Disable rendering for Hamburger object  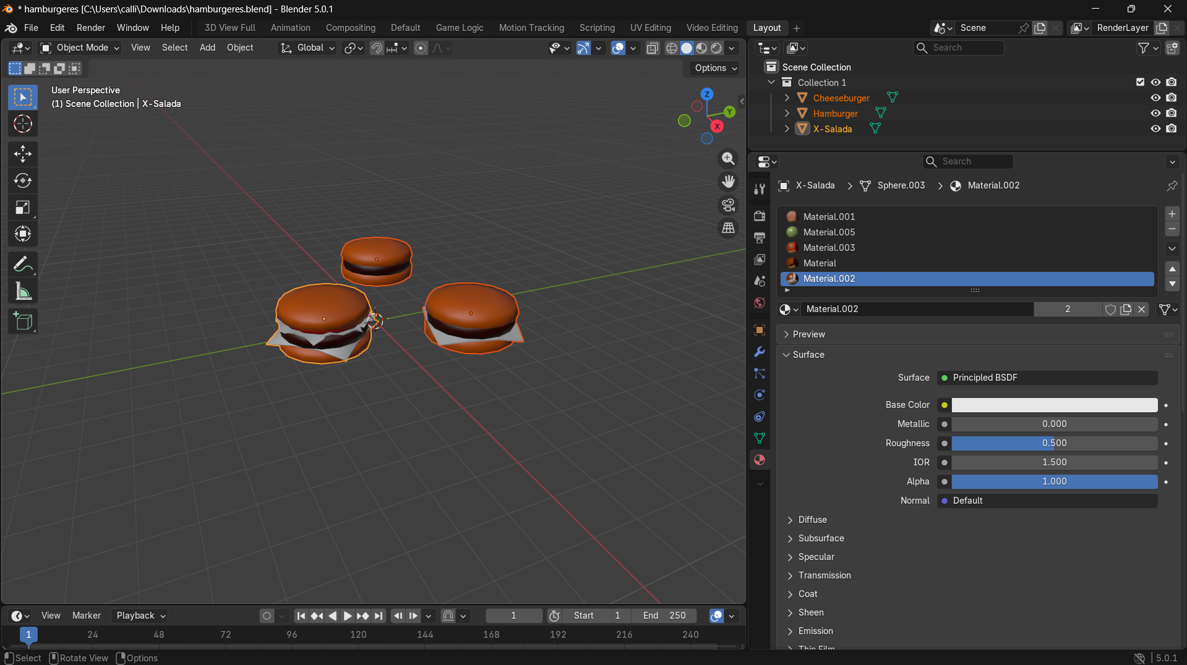(1172, 113)
